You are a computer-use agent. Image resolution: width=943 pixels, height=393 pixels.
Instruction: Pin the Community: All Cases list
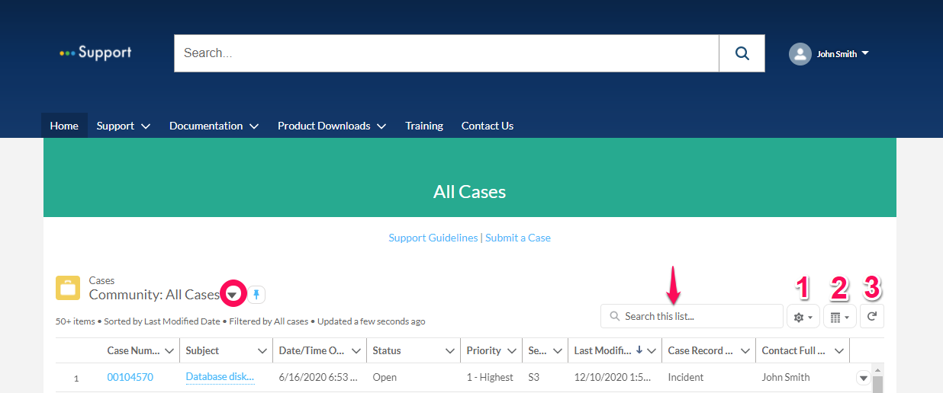click(256, 294)
